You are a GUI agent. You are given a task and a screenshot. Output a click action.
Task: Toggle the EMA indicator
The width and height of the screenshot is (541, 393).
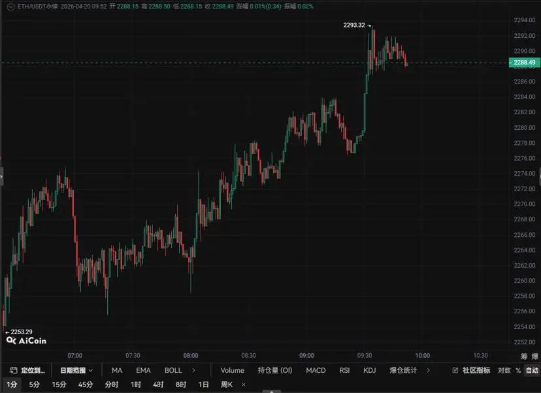point(143,370)
